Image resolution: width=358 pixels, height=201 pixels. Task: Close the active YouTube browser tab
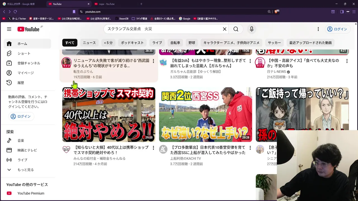(88, 4)
